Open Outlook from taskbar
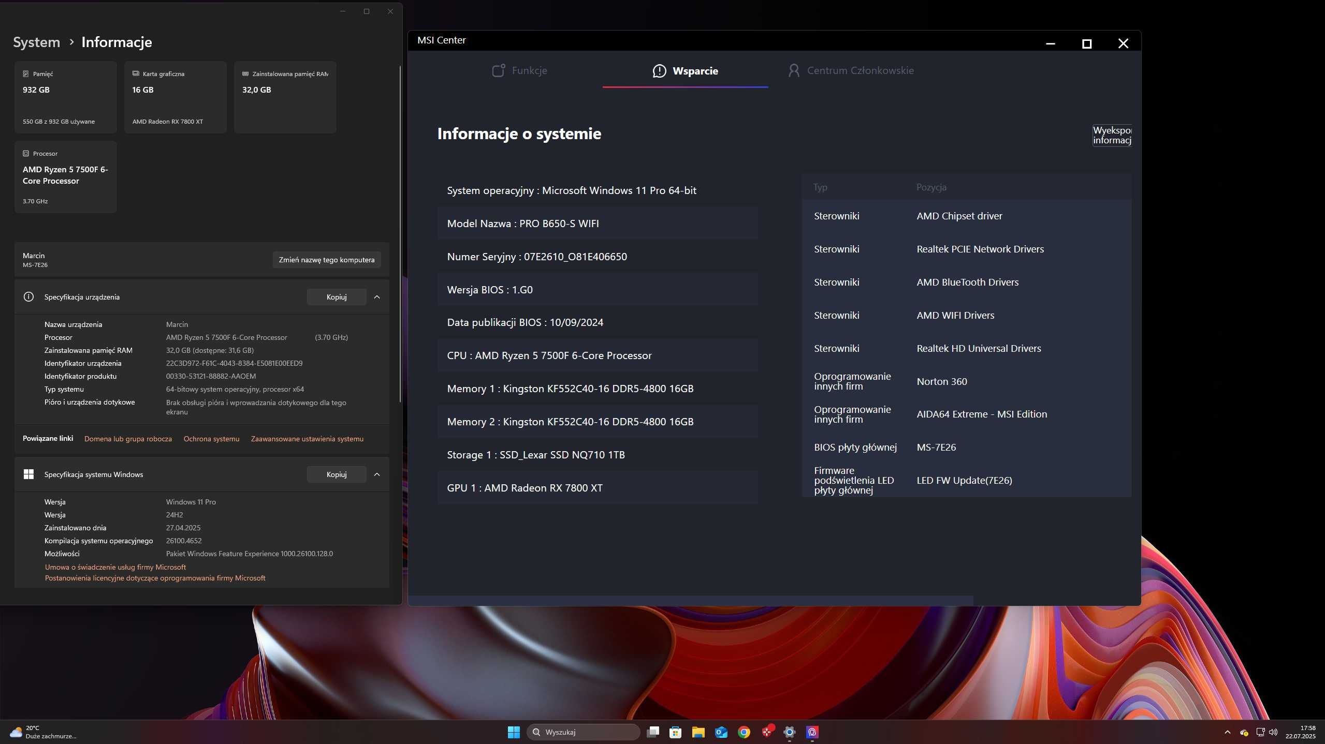 [721, 732]
